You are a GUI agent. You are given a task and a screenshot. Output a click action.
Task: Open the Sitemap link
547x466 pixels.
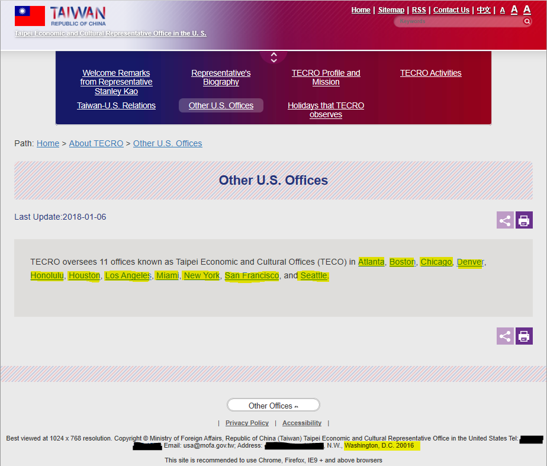391,10
